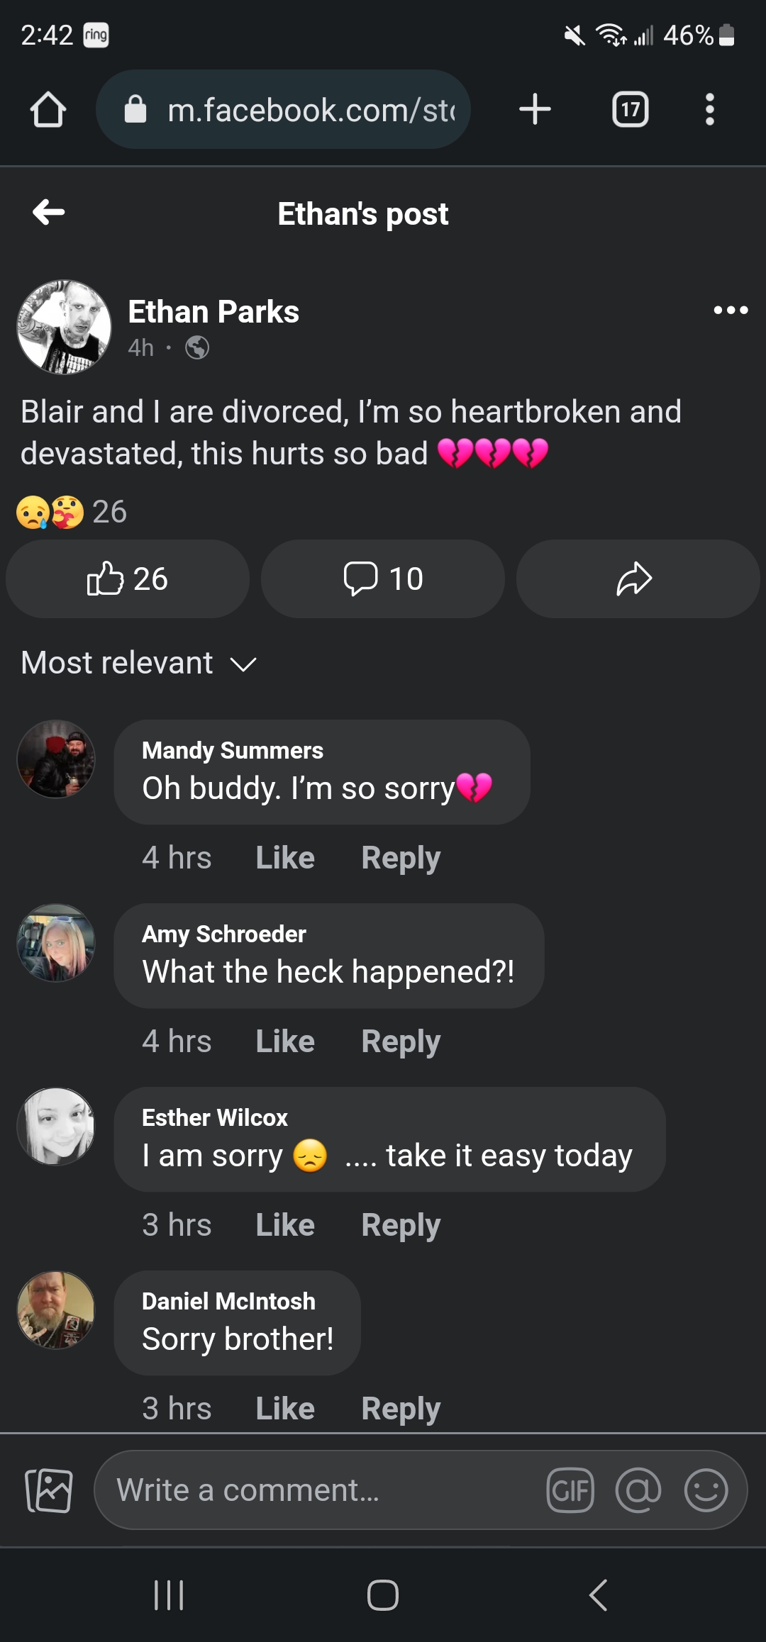The height and width of the screenshot is (1642, 766).
Task: Like the post with thumbs-up button
Action: point(128,579)
